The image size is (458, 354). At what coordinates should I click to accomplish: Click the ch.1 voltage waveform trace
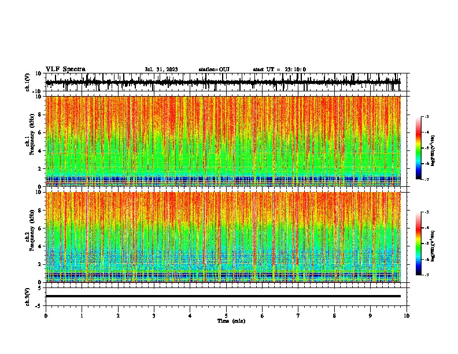pos(223,82)
